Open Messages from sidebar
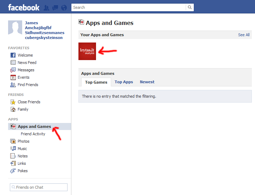Image resolution: width=255 pixels, height=195 pixels. pyautogui.click(x=26, y=70)
